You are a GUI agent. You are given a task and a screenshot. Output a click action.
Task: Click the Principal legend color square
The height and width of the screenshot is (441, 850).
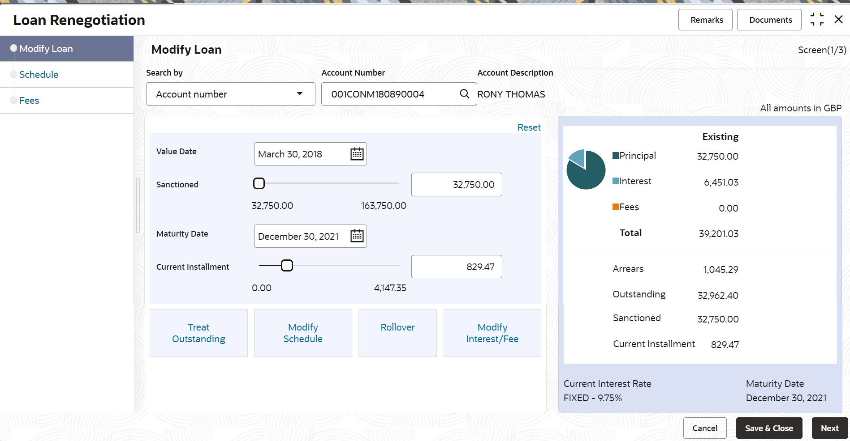(x=616, y=156)
